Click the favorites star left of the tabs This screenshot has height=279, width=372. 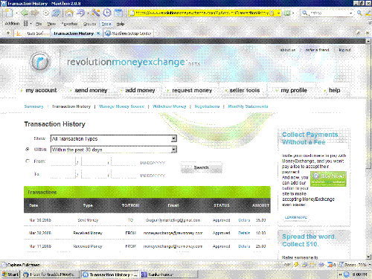[x=8, y=33]
